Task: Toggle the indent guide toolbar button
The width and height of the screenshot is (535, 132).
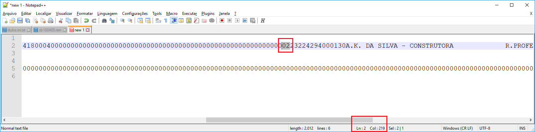Action: point(174,21)
